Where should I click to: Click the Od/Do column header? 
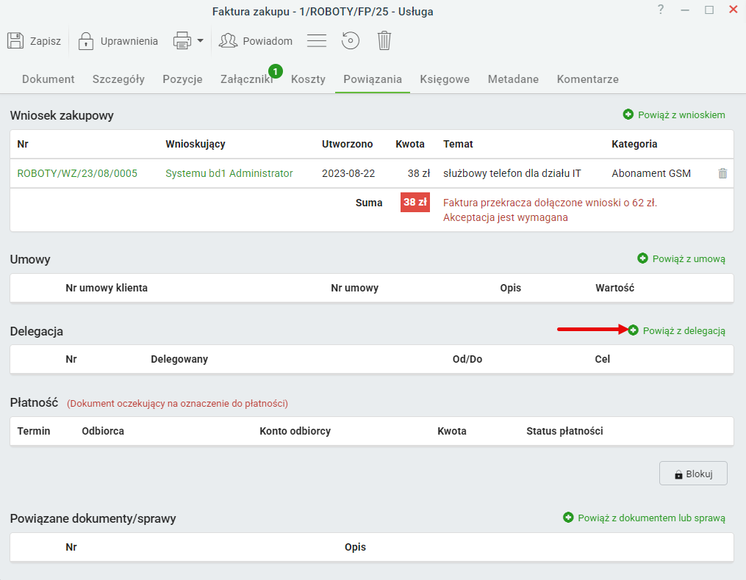point(467,360)
